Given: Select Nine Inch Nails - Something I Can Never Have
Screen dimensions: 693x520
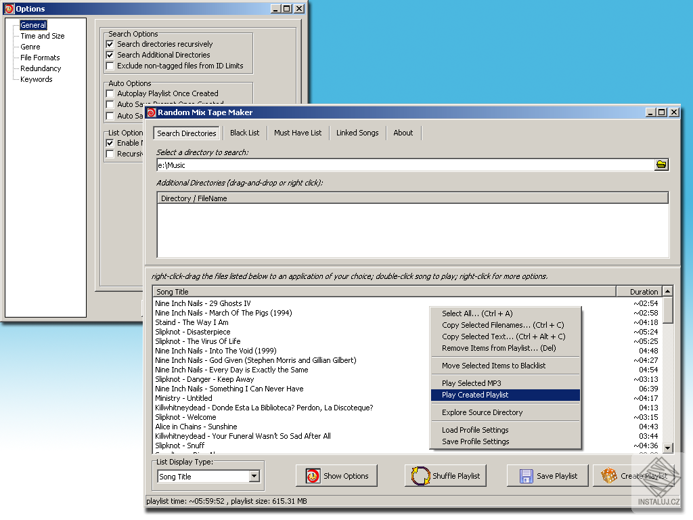Looking at the screenshot, I should [x=229, y=389].
